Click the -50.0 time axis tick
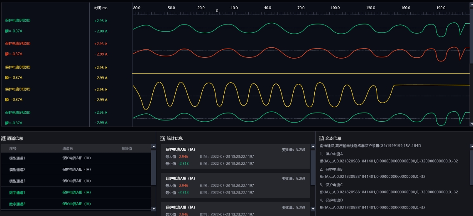This screenshot has width=473, height=216. click(171, 8)
